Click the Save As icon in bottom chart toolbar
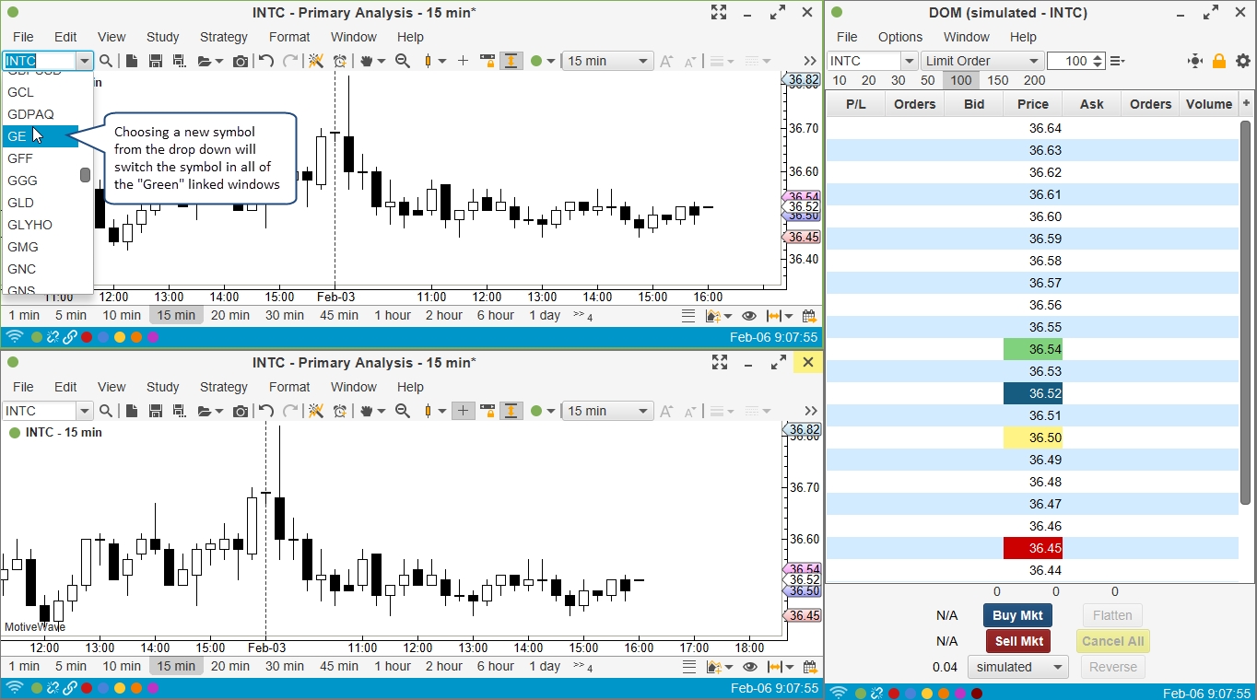The image size is (1257, 700). [180, 411]
